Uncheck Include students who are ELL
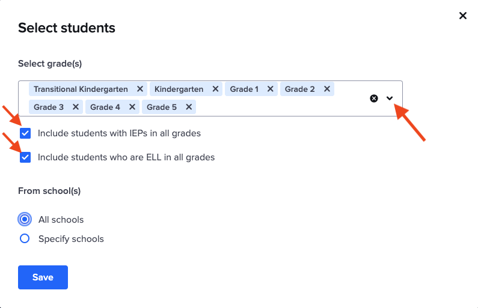The image size is (478, 308). pyautogui.click(x=25, y=157)
